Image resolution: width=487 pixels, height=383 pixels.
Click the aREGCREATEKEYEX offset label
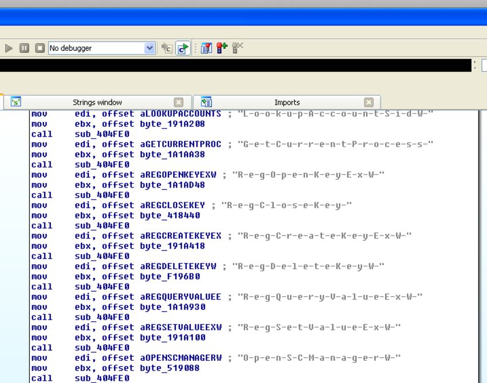pyautogui.click(x=180, y=236)
